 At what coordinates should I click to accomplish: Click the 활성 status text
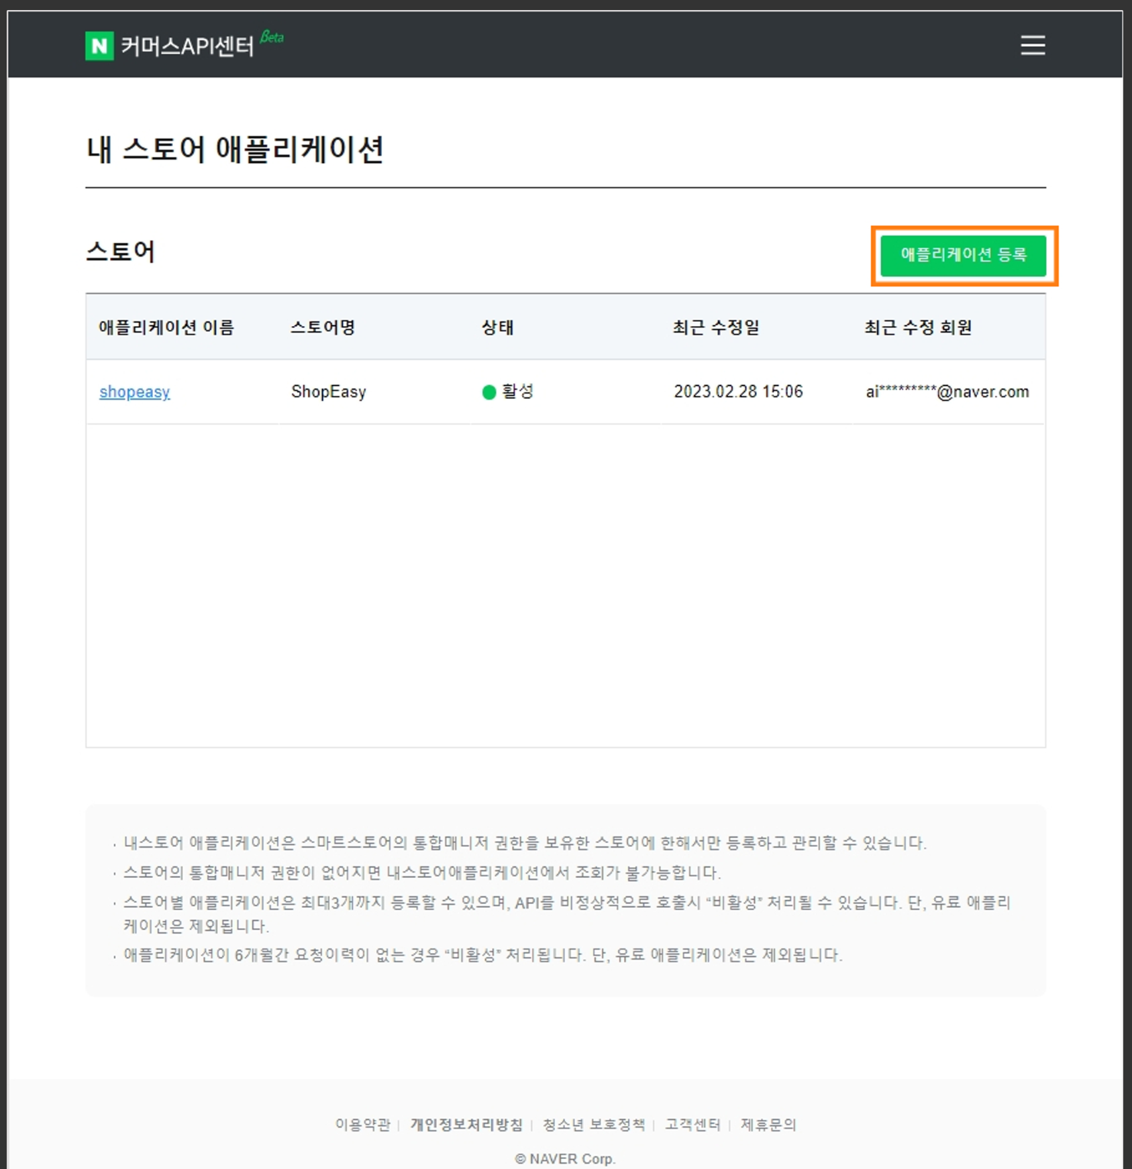click(517, 391)
